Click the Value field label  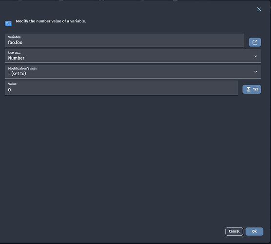tap(12, 84)
